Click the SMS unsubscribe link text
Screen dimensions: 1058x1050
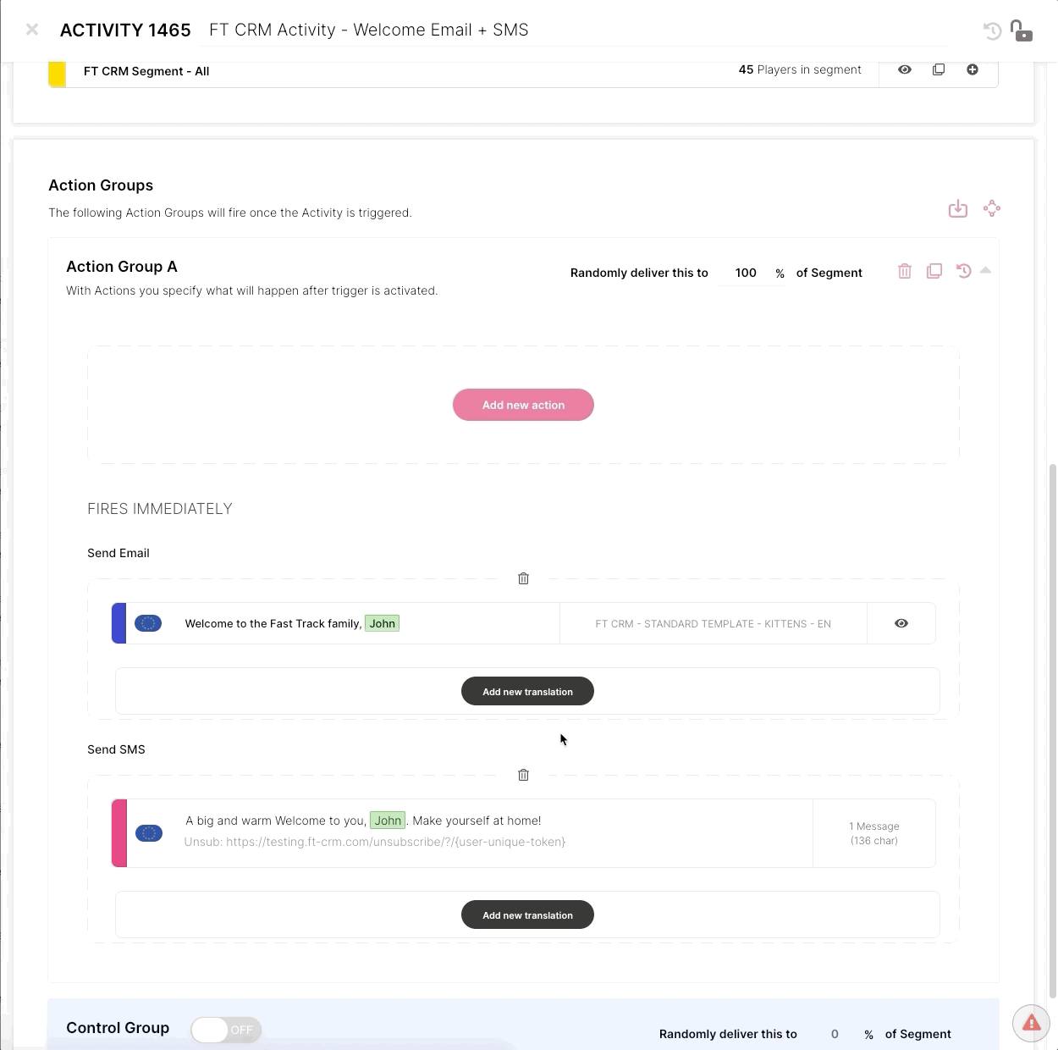coord(375,842)
